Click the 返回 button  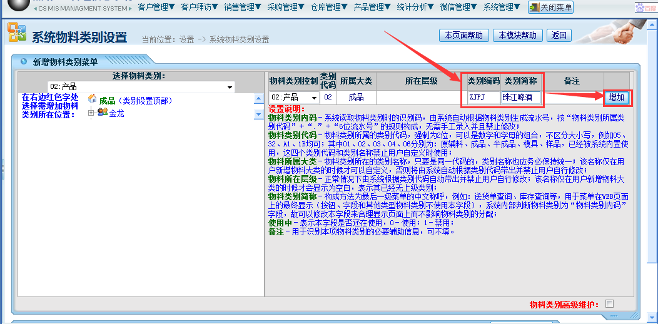(x=559, y=35)
